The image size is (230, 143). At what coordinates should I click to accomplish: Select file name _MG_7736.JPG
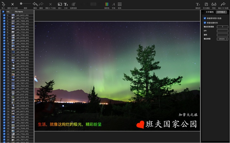click(22, 35)
